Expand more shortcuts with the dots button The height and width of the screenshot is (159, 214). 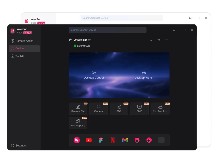(161, 140)
